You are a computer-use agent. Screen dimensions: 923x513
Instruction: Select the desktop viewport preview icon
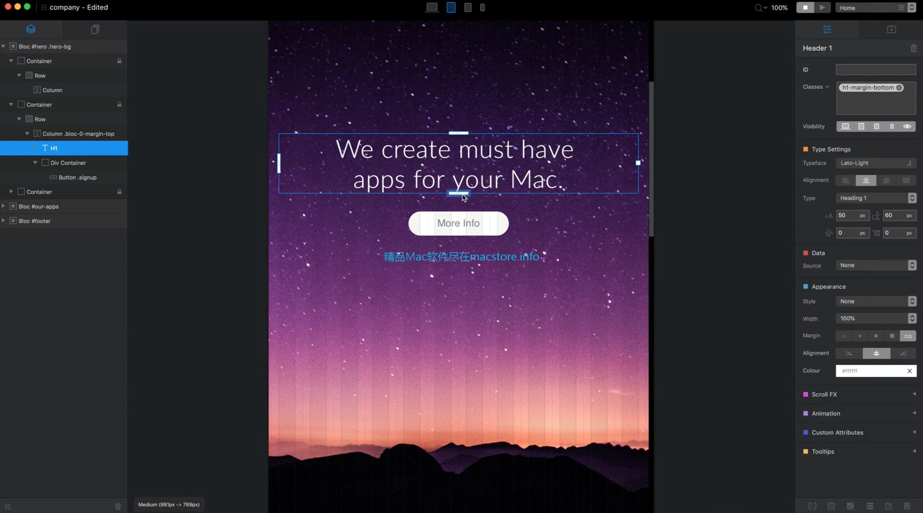point(431,7)
